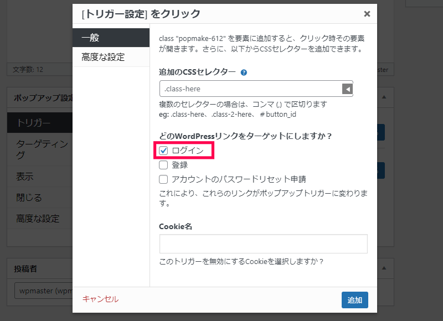Viewport: 443px width, 321px height.
Task: Click the 追加のCSSセレクター label
Action: (197, 73)
